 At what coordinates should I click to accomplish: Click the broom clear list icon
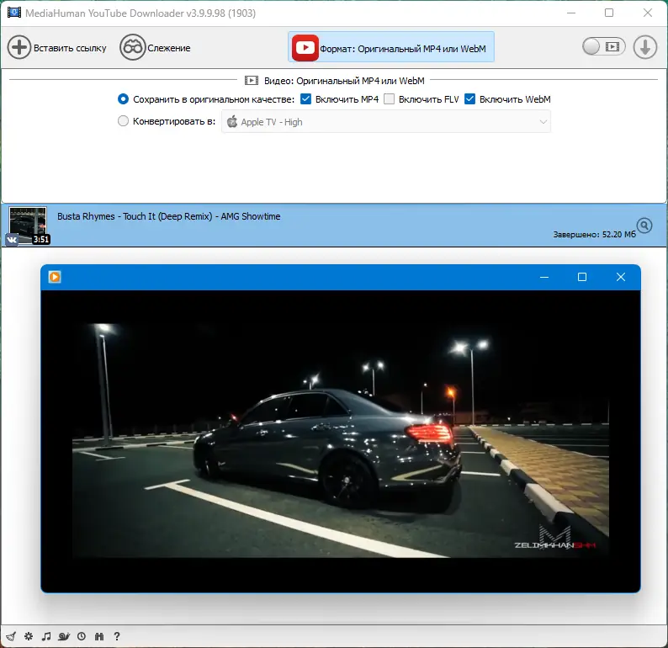[x=11, y=636]
